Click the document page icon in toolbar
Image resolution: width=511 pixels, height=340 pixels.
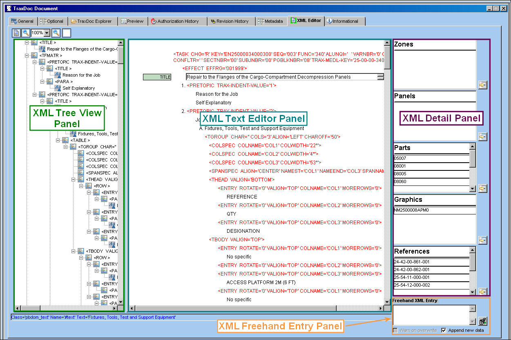click(x=17, y=33)
